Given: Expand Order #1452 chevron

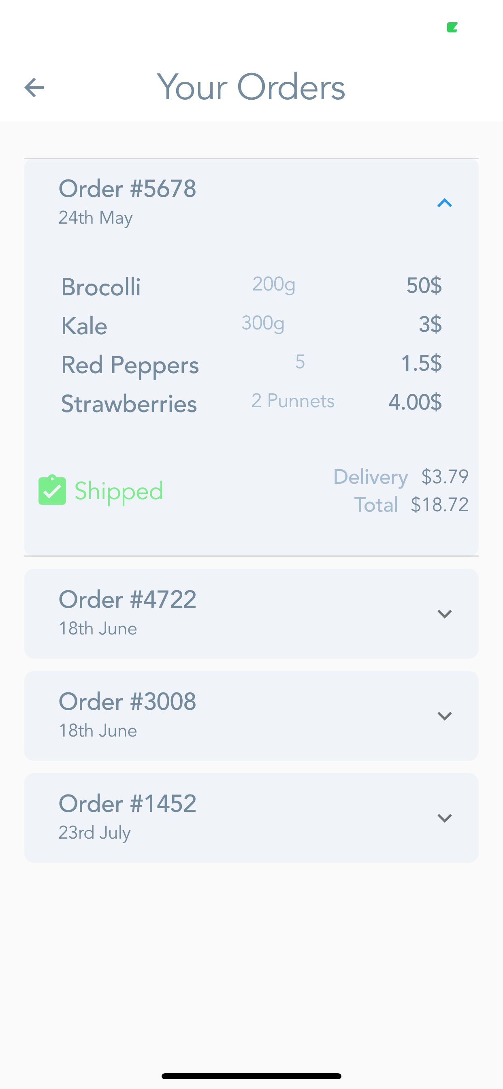Looking at the screenshot, I should click(444, 818).
